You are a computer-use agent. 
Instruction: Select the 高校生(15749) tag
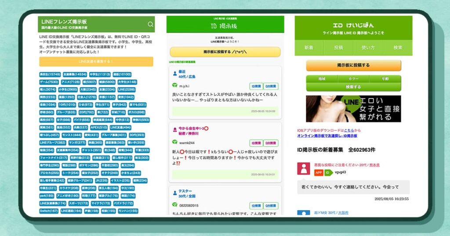click(50, 75)
